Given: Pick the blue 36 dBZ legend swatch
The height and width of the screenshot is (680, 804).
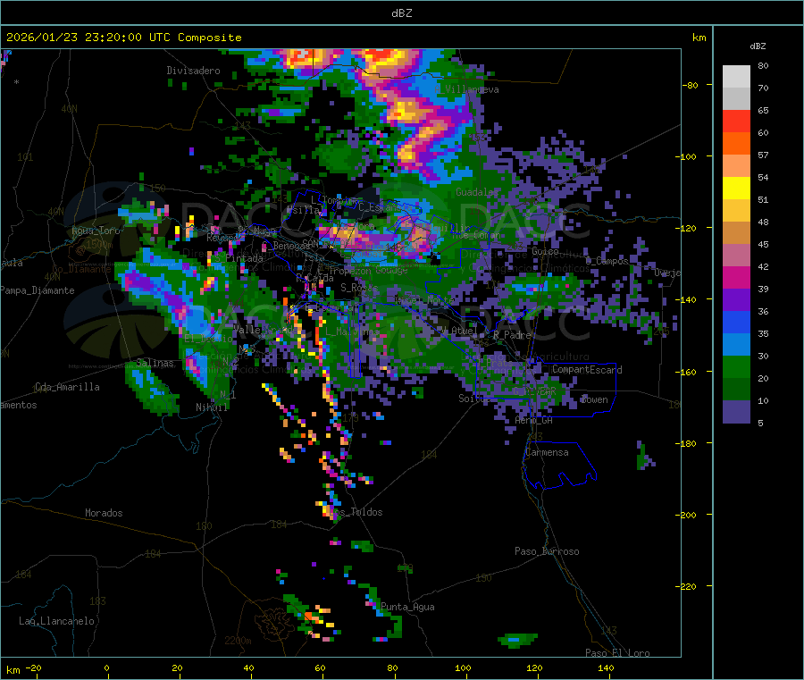Looking at the screenshot, I should tap(736, 322).
